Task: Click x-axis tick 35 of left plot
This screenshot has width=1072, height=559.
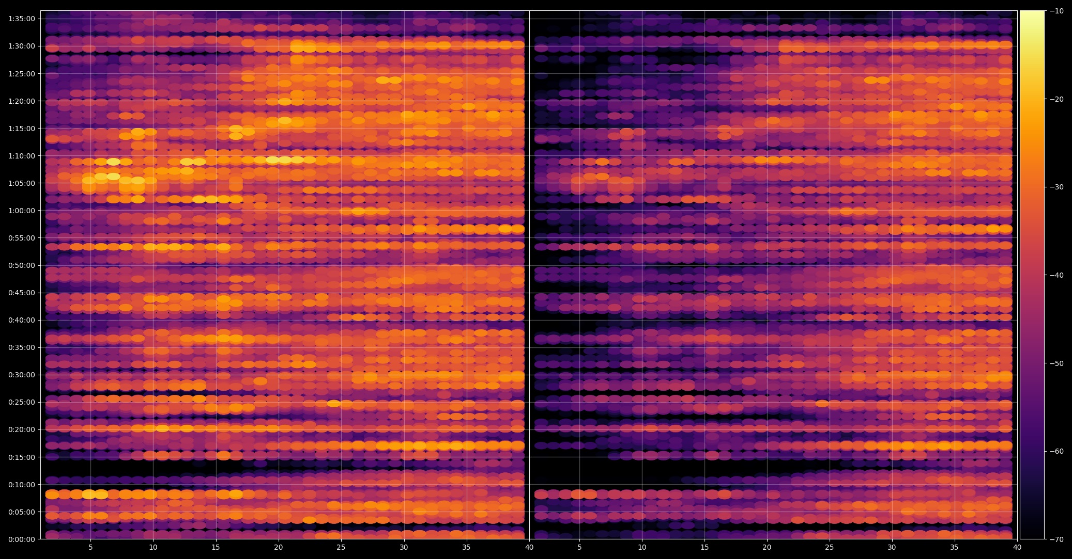Action: pyautogui.click(x=466, y=547)
